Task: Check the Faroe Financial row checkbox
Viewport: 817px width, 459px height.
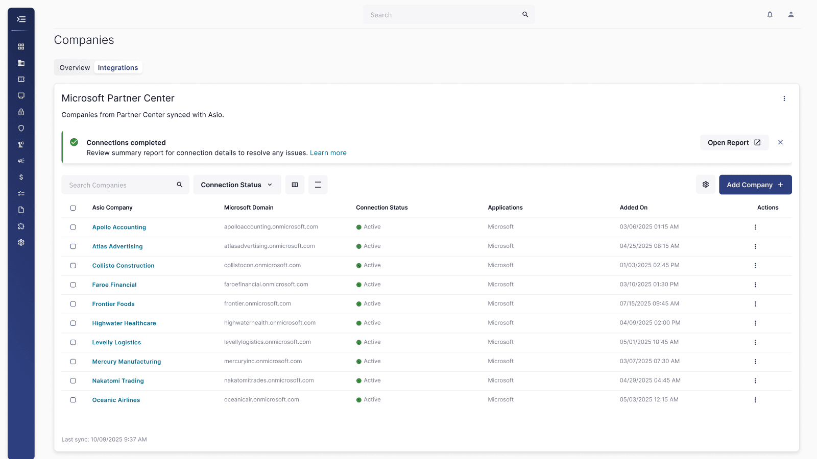Action: point(73,285)
